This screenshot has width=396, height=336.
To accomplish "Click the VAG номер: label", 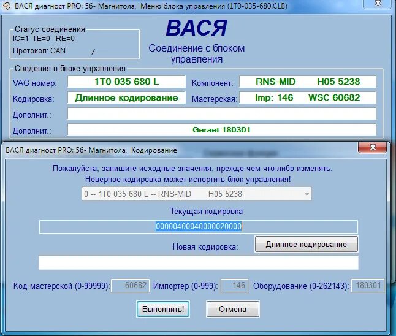I will point(35,83).
